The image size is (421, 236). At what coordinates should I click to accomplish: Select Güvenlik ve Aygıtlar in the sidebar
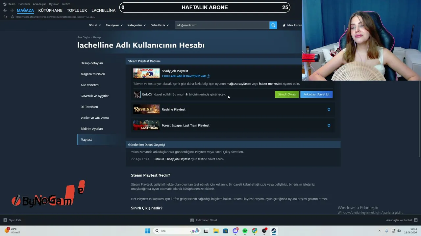point(94,96)
